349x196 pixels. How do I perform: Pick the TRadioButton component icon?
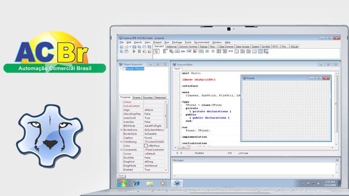(x=213, y=52)
